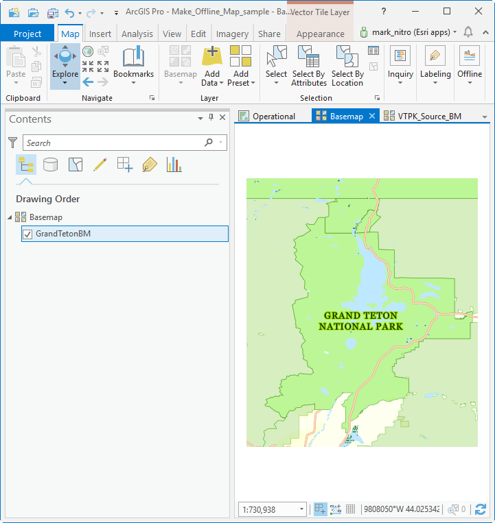
Task: Click the help question mark button
Action: click(384, 12)
